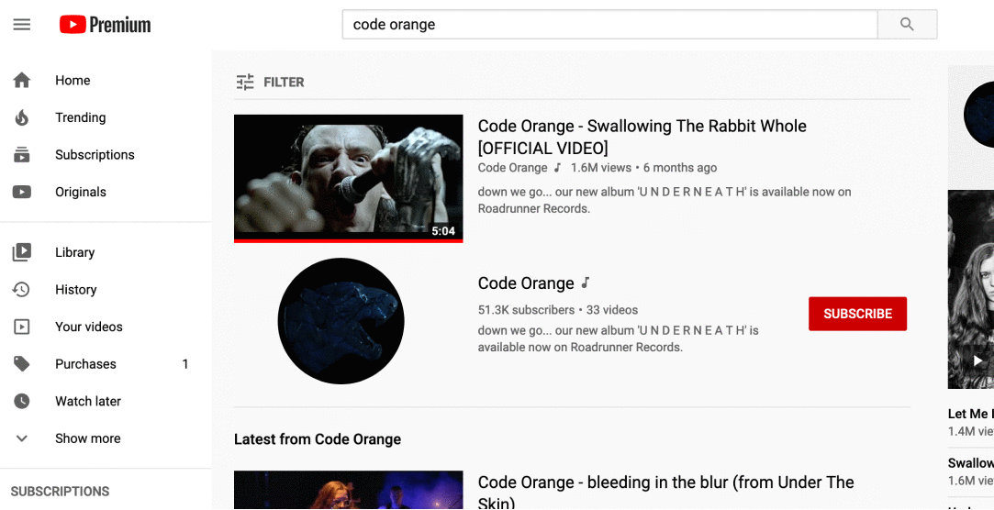Click channel description 'down we go...' text
This screenshot has width=994, height=510.
tap(618, 339)
